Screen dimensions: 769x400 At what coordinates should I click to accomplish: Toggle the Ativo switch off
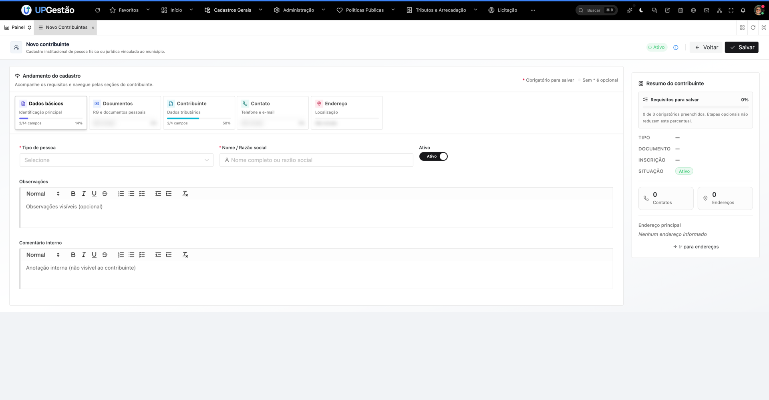tap(433, 156)
